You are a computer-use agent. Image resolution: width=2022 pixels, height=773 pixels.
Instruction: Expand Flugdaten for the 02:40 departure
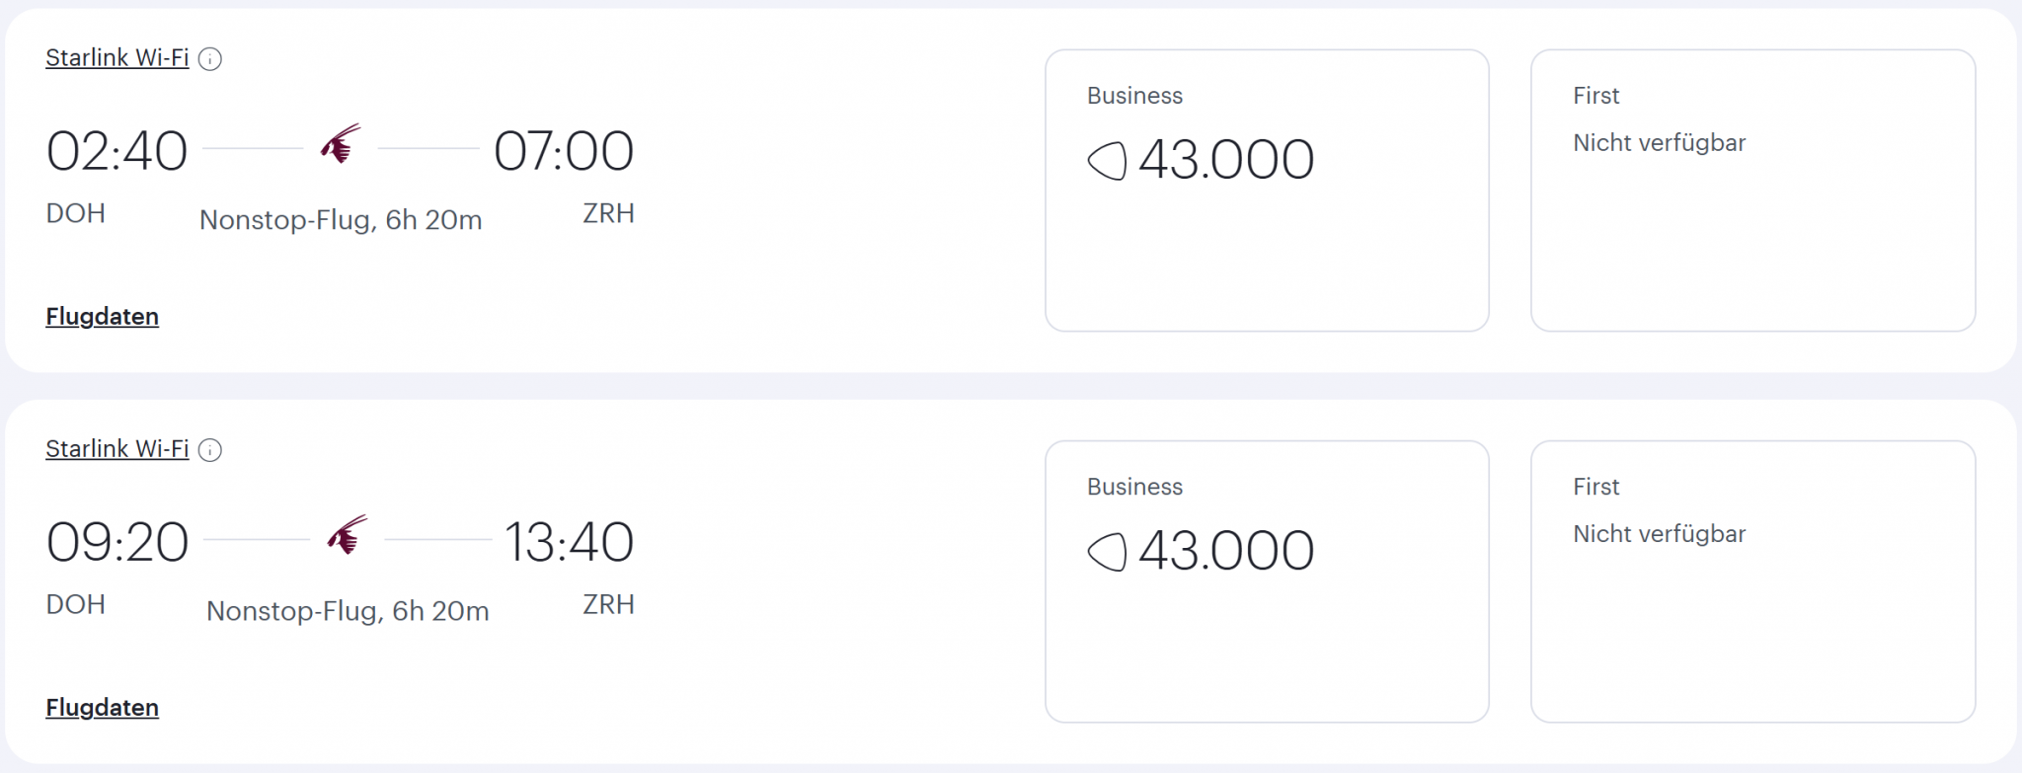[102, 317]
